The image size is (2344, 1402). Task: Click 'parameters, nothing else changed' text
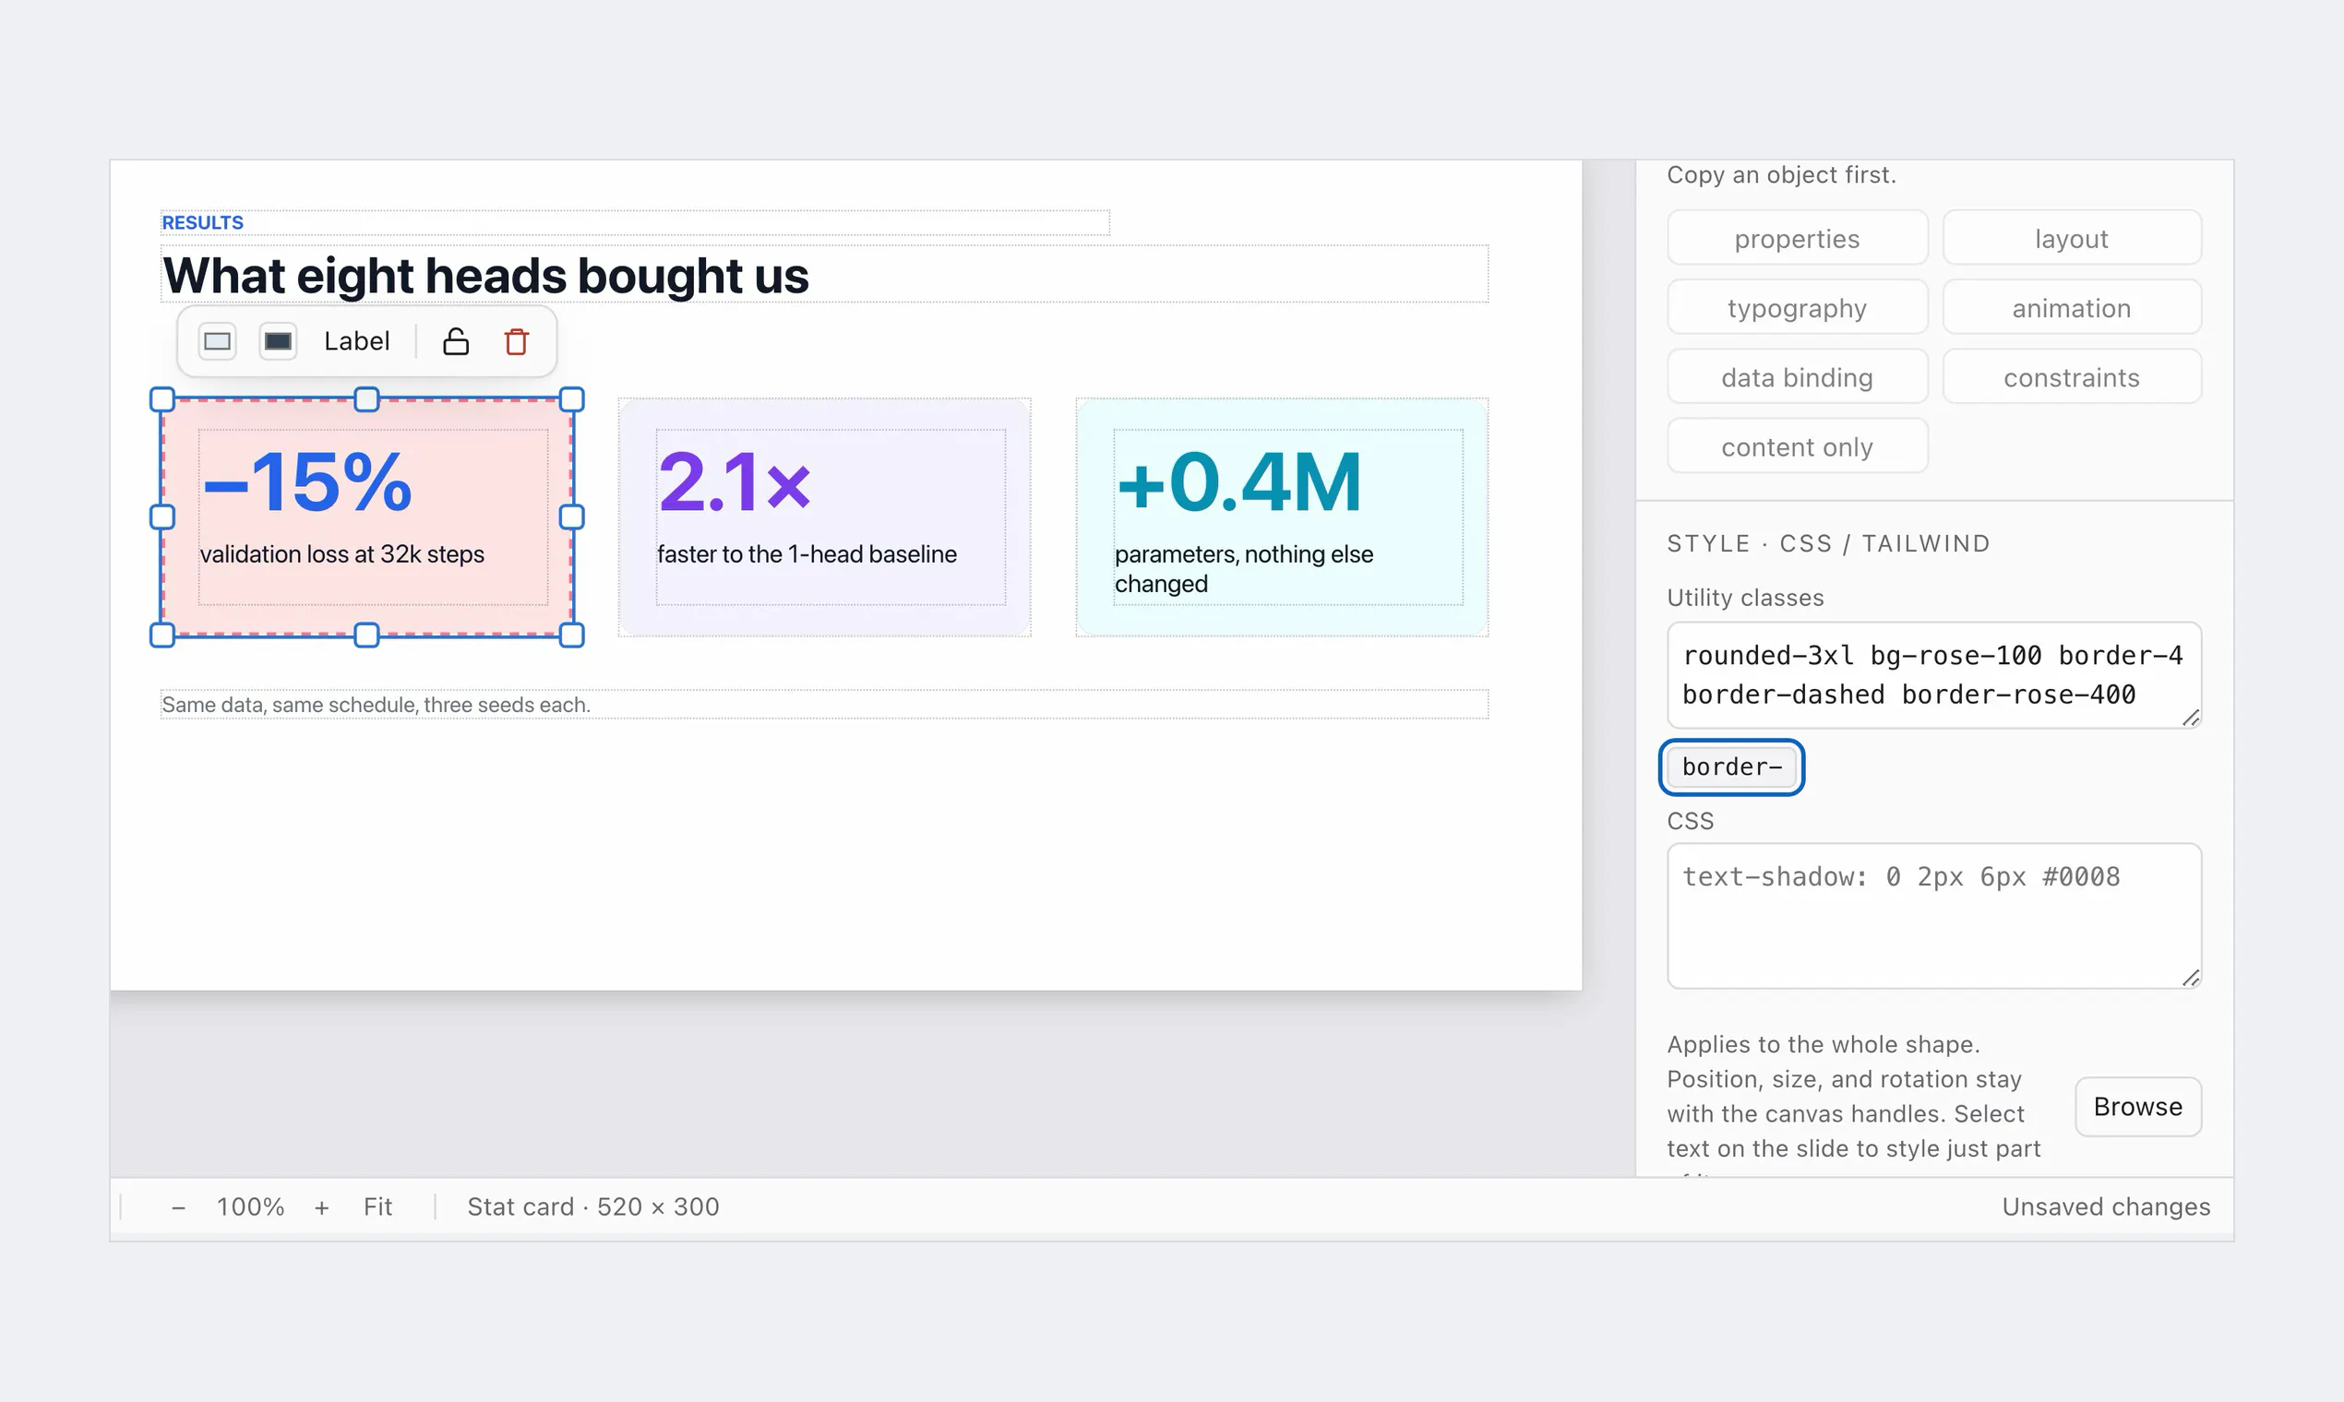coord(1244,569)
